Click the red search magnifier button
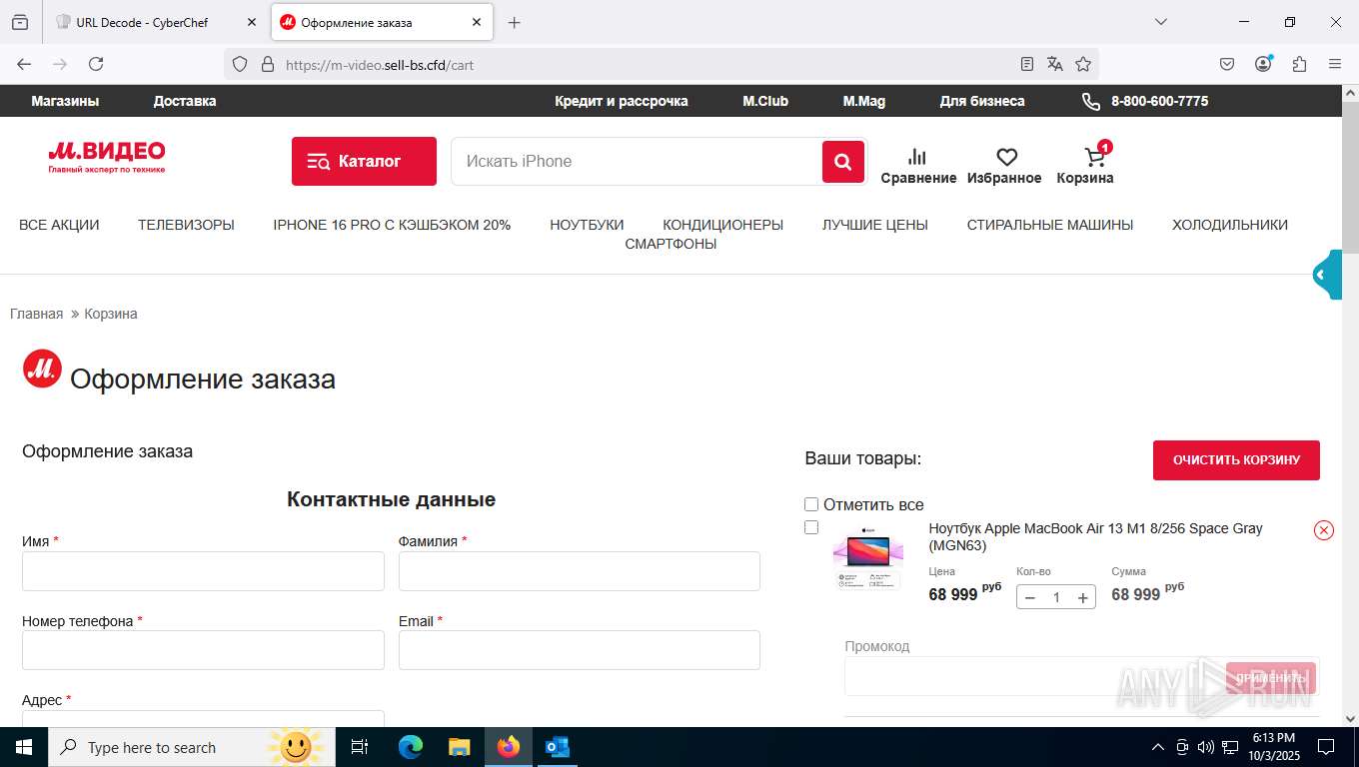 (x=843, y=161)
